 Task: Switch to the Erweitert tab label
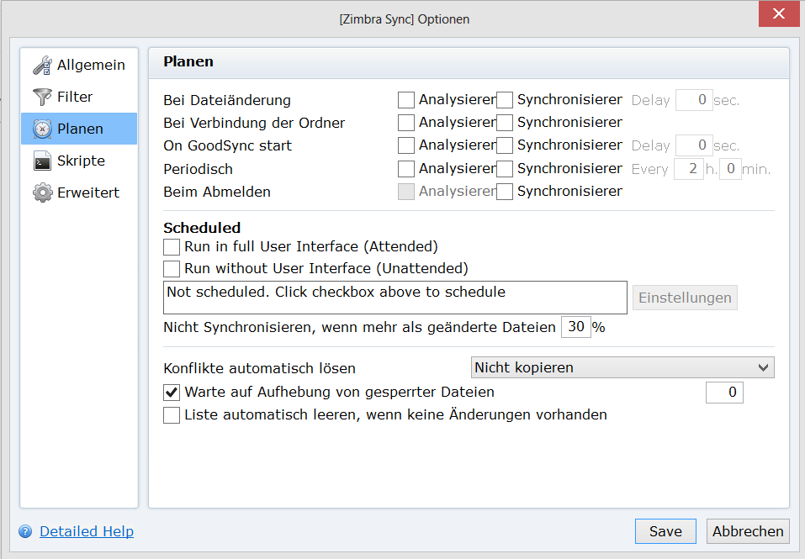click(88, 192)
